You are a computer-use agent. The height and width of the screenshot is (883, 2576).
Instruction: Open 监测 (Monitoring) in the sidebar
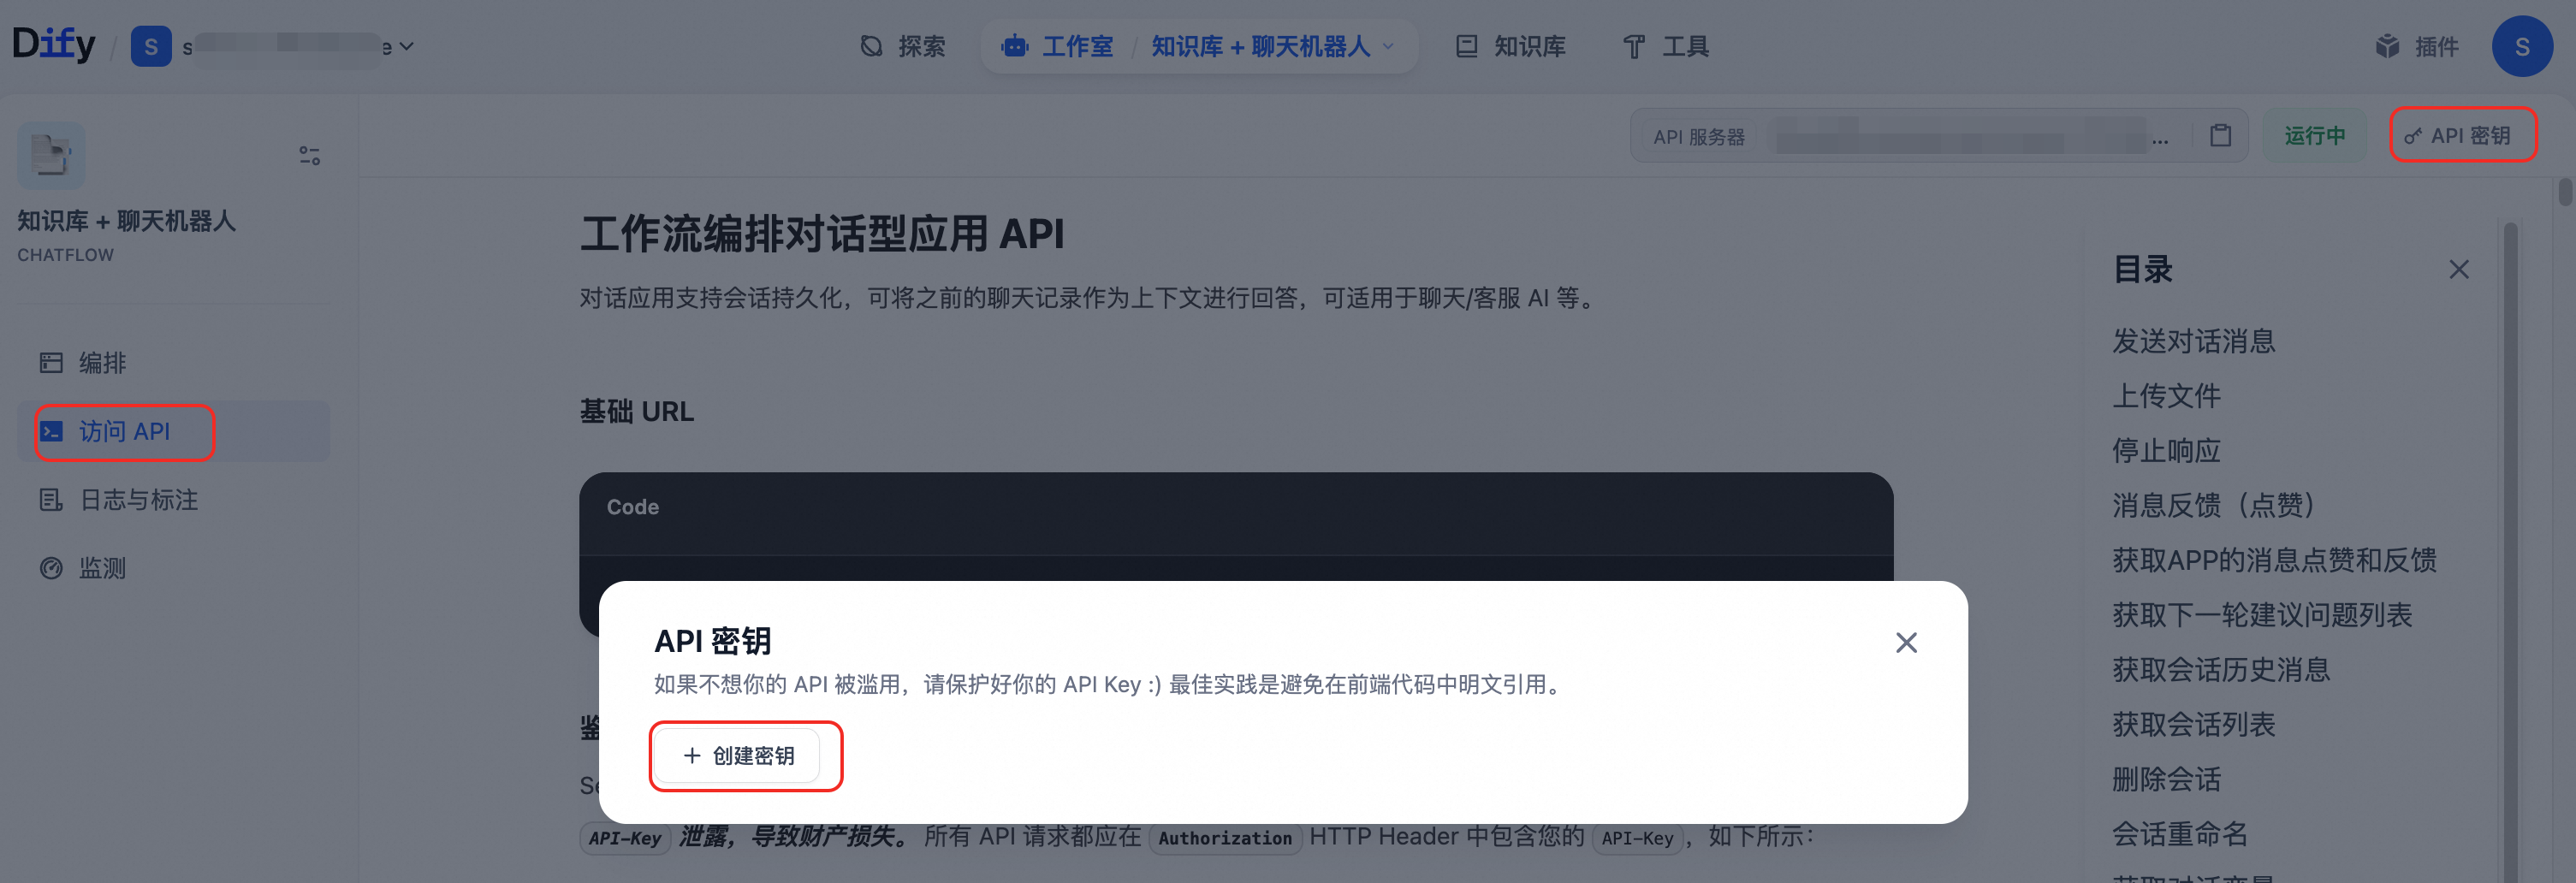pyautogui.click(x=173, y=568)
